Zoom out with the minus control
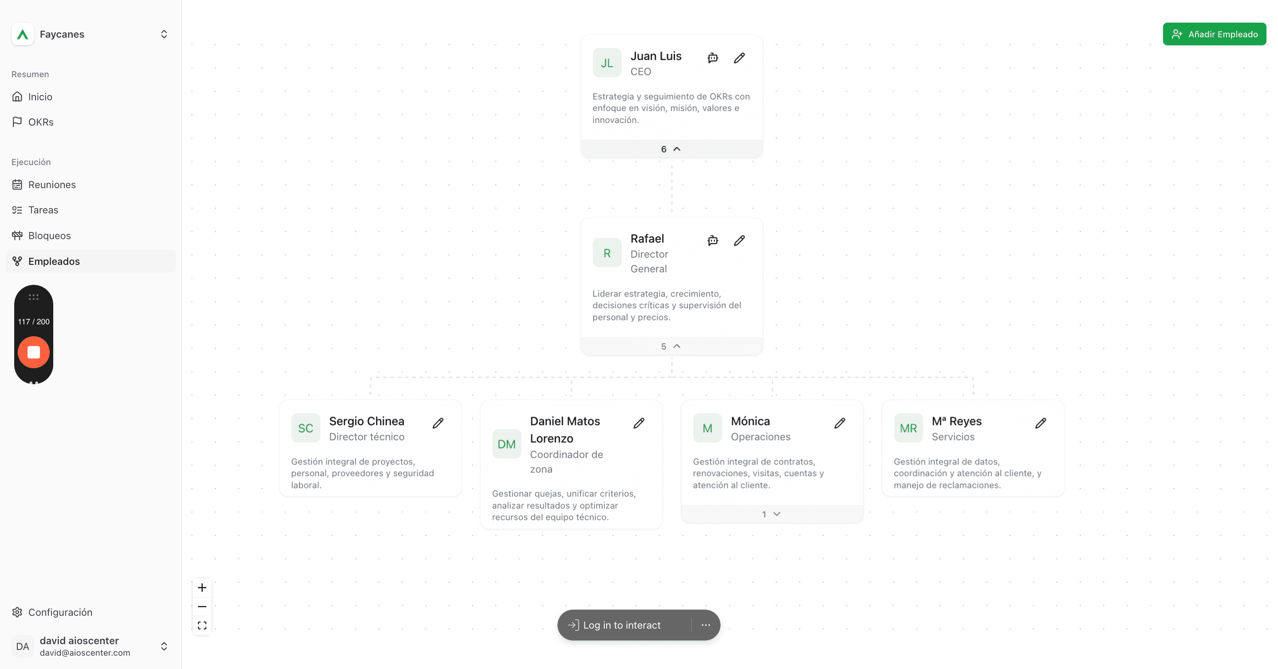 (x=202, y=606)
